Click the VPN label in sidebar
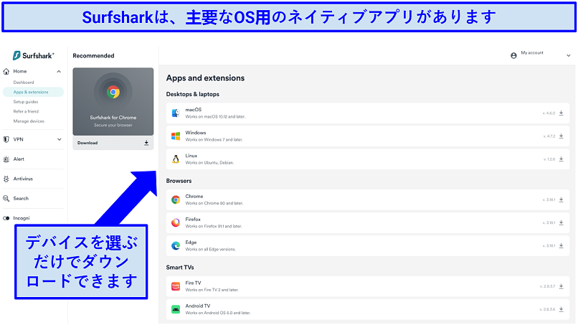Image resolution: width=578 pixels, height=325 pixels. pyautogui.click(x=18, y=139)
